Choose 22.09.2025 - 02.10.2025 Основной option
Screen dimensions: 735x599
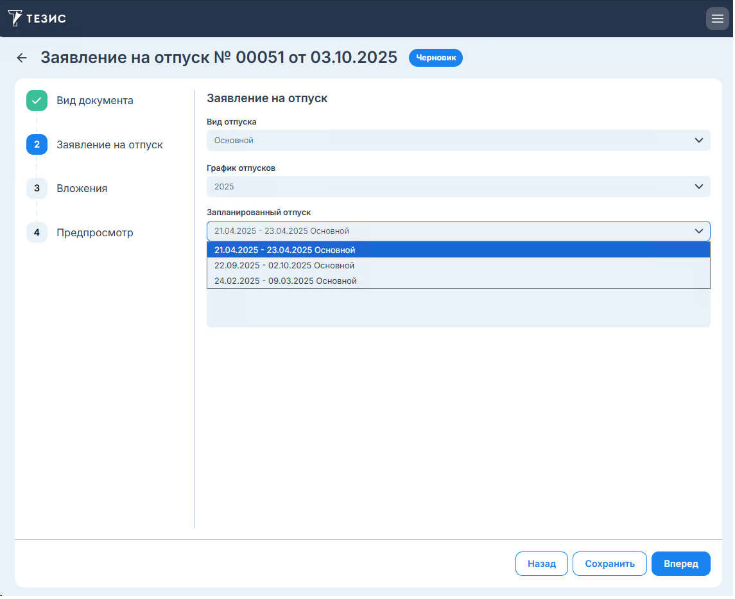pos(284,266)
